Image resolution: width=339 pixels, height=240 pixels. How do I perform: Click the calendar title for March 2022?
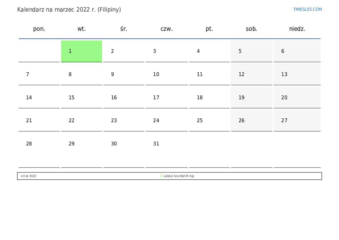pyautogui.click(x=69, y=10)
